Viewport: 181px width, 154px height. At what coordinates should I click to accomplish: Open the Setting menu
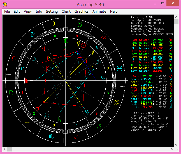tap(52, 12)
